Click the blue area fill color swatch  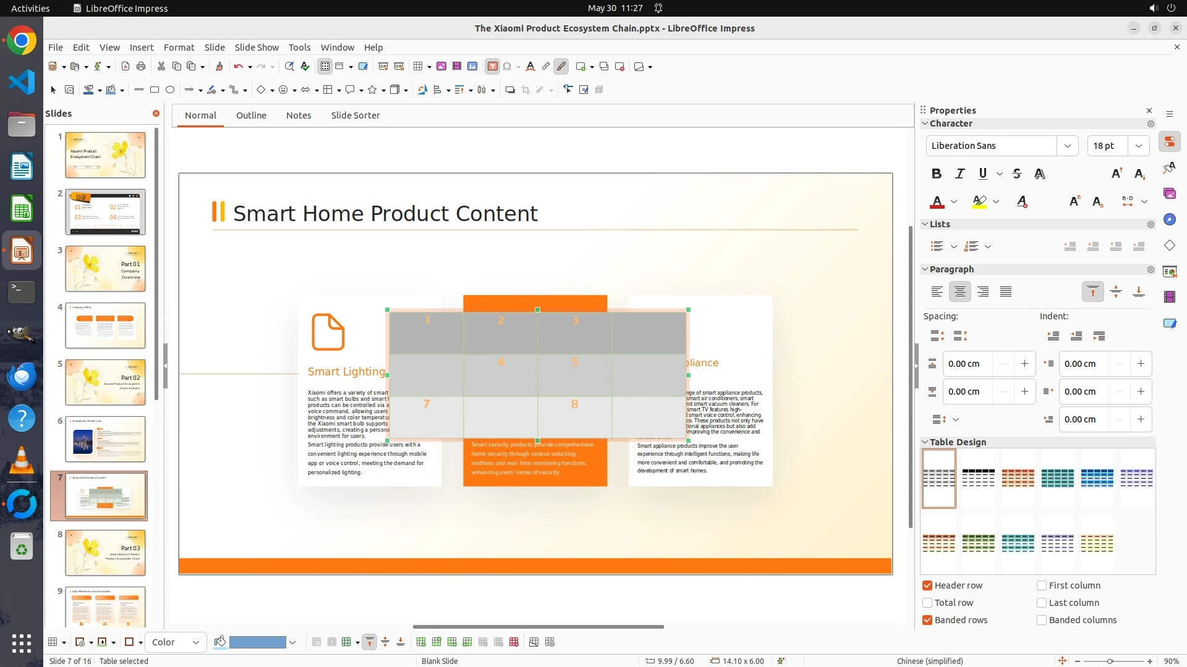(257, 642)
